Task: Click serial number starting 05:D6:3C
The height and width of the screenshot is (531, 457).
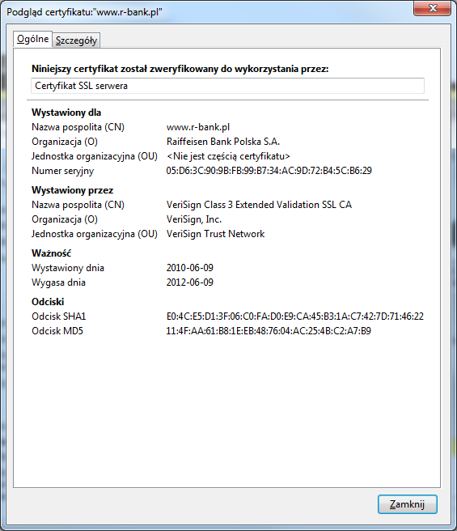Action: 269,170
